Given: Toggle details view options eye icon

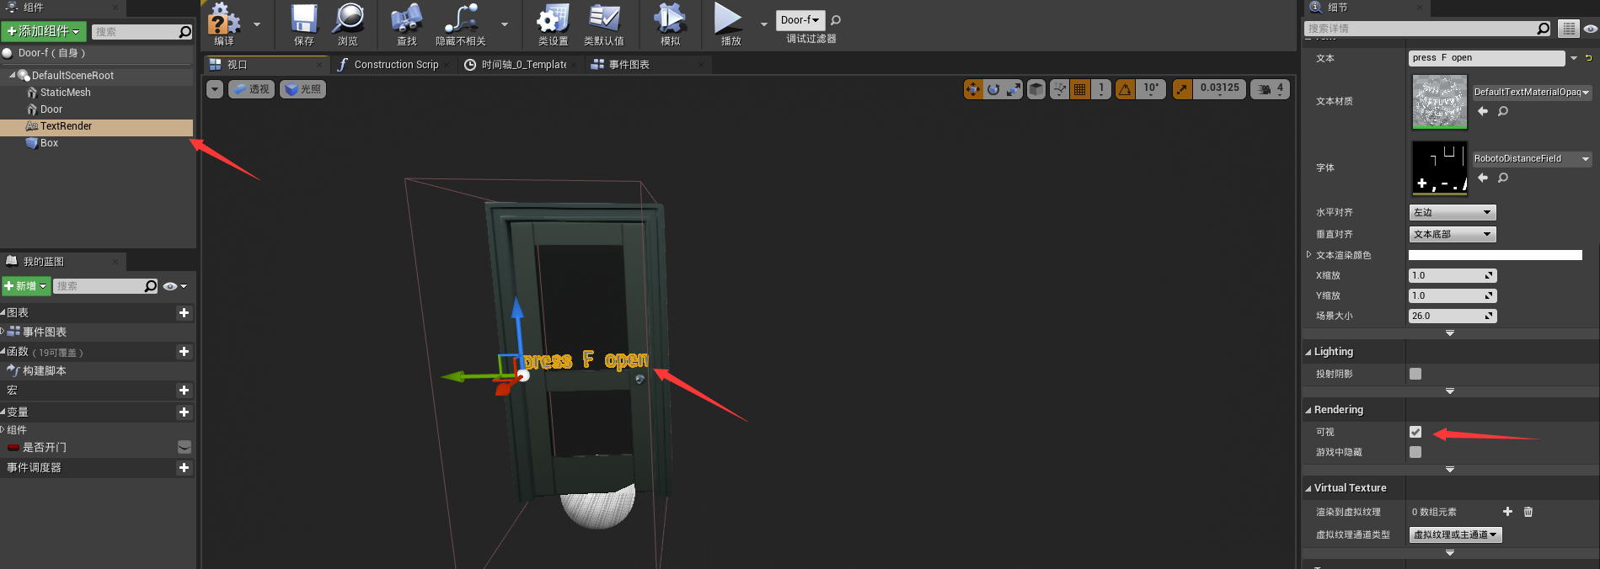Looking at the screenshot, I should coord(1590,29).
